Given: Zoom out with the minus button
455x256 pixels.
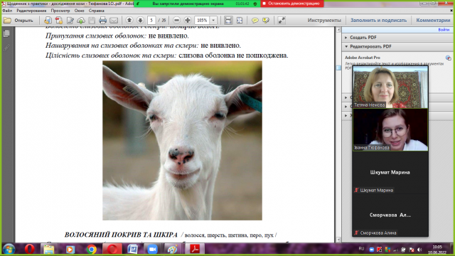Looking at the screenshot, I should pyautogui.click(x=176, y=20).
